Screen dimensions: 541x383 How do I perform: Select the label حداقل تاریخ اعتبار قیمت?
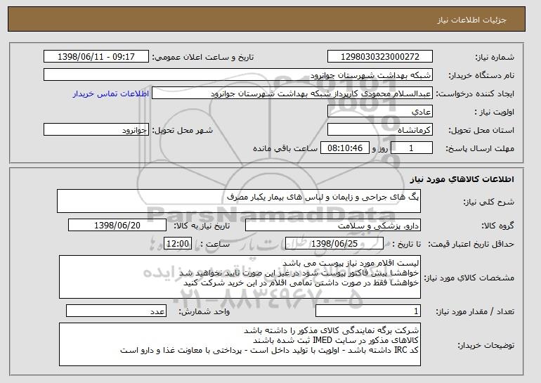(x=471, y=244)
